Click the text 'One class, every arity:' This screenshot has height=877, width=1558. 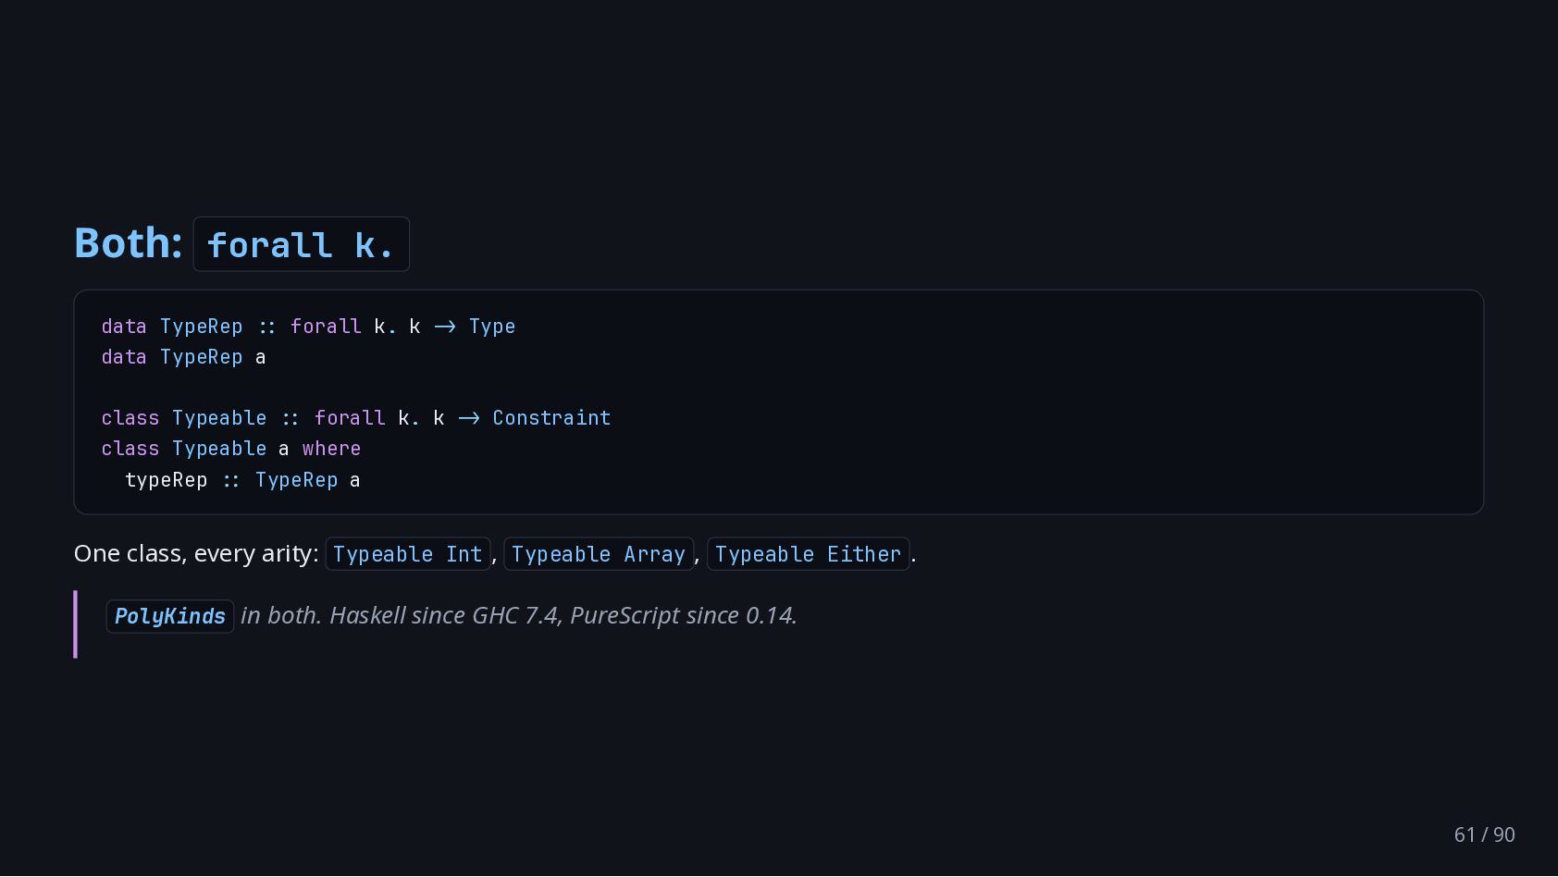(x=196, y=553)
